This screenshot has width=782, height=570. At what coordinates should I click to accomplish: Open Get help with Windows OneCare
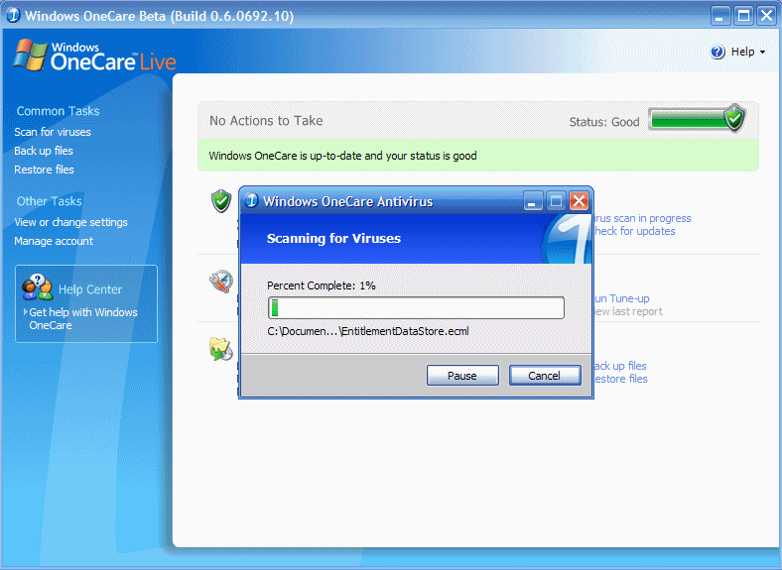[x=82, y=319]
